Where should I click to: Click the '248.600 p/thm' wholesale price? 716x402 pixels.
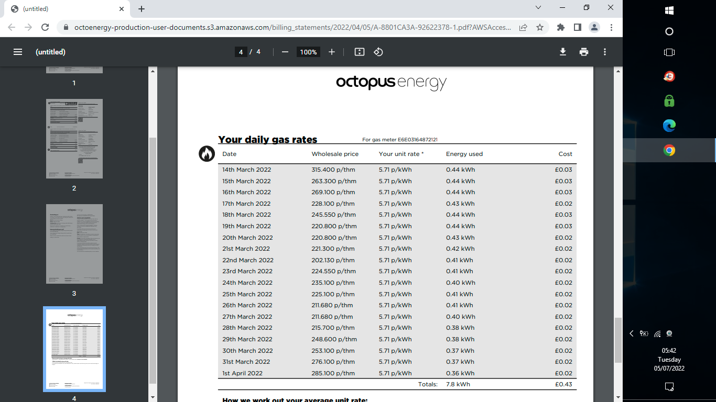click(334, 339)
